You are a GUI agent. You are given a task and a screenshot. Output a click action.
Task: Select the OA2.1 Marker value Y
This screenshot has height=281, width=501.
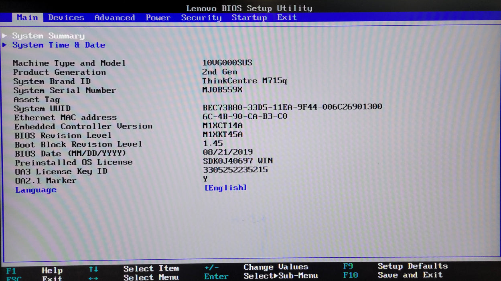[x=205, y=179]
